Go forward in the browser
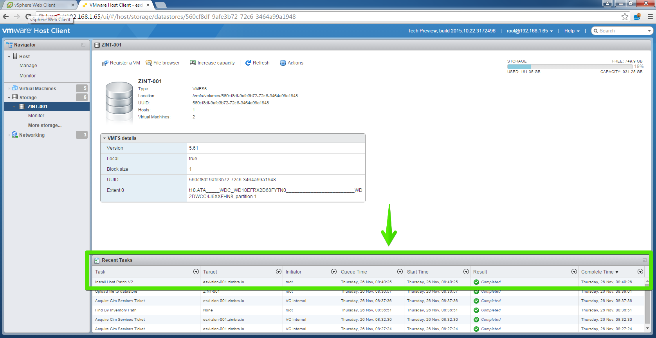 17,16
